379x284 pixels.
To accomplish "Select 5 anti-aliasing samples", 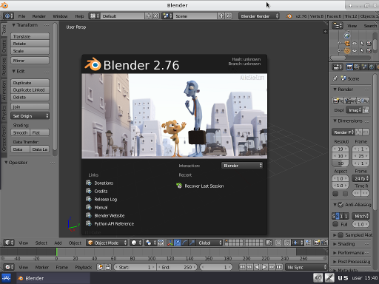I will (x=334, y=216).
